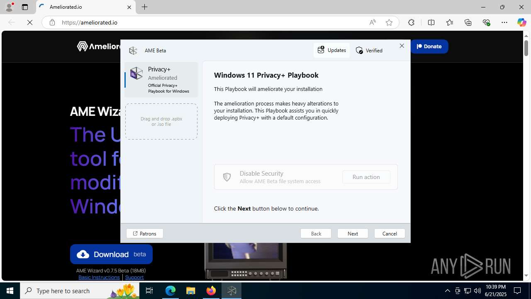Open Task View on taskbar
This screenshot has width=531, height=299.
pyautogui.click(x=149, y=291)
